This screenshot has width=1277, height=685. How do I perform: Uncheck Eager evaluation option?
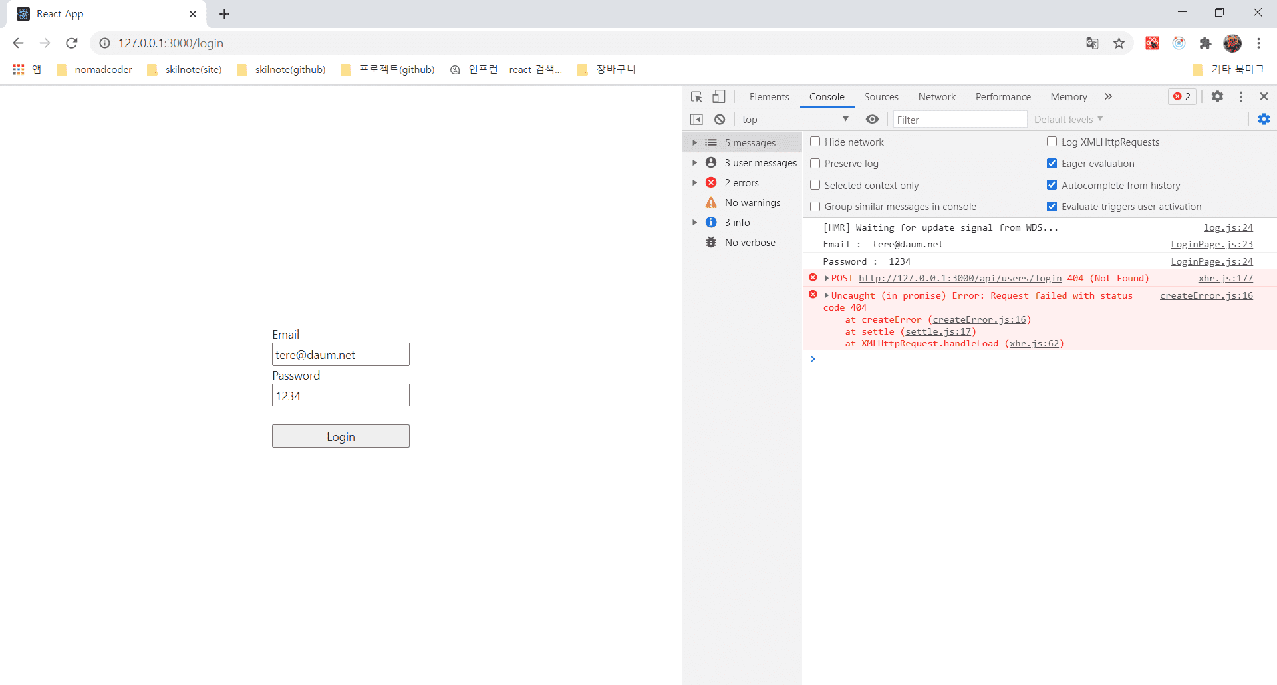click(x=1052, y=164)
